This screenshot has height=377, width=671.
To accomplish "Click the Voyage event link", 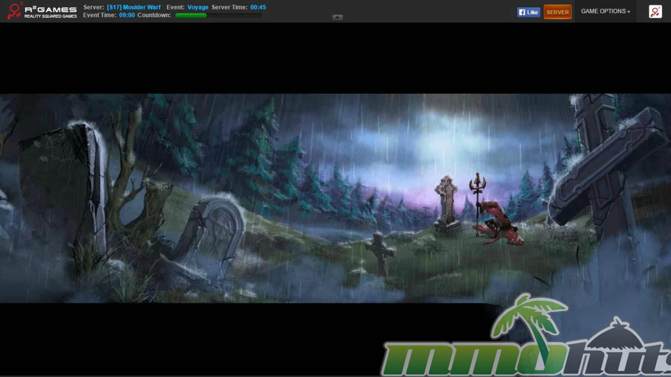I will (x=198, y=7).
